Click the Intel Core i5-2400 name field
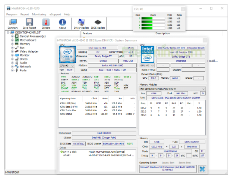Viewport: 234px width, 178px height. (x=97, y=48)
